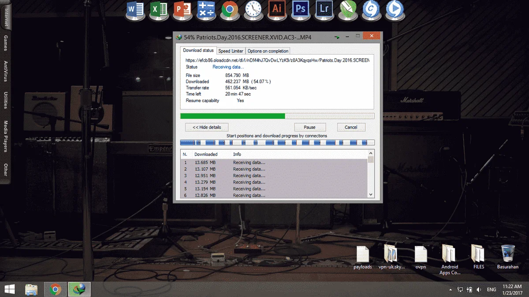This screenshot has width=529, height=297.
Task: Open the Windows Start button
Action: point(9,289)
